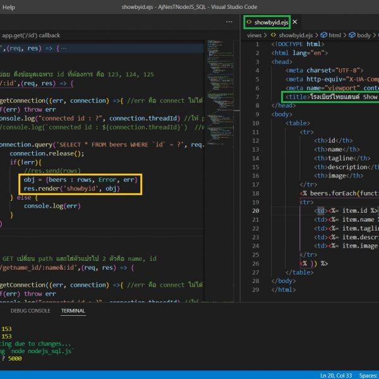Click Spaces indentation setting in status bar

point(368,375)
